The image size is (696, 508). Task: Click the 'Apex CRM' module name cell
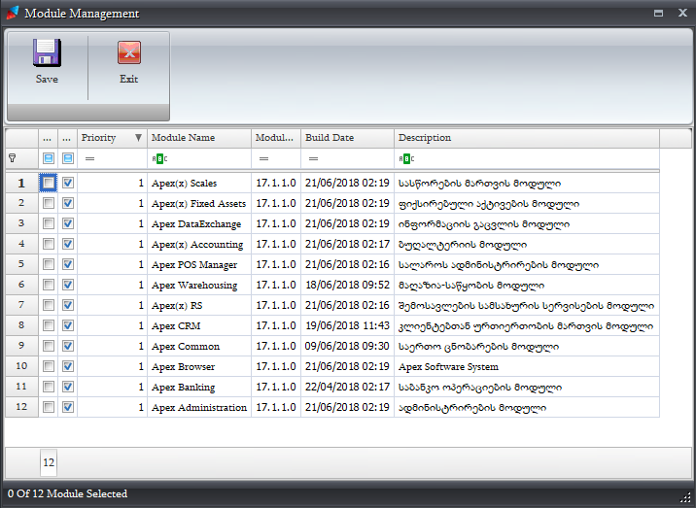pos(199,325)
